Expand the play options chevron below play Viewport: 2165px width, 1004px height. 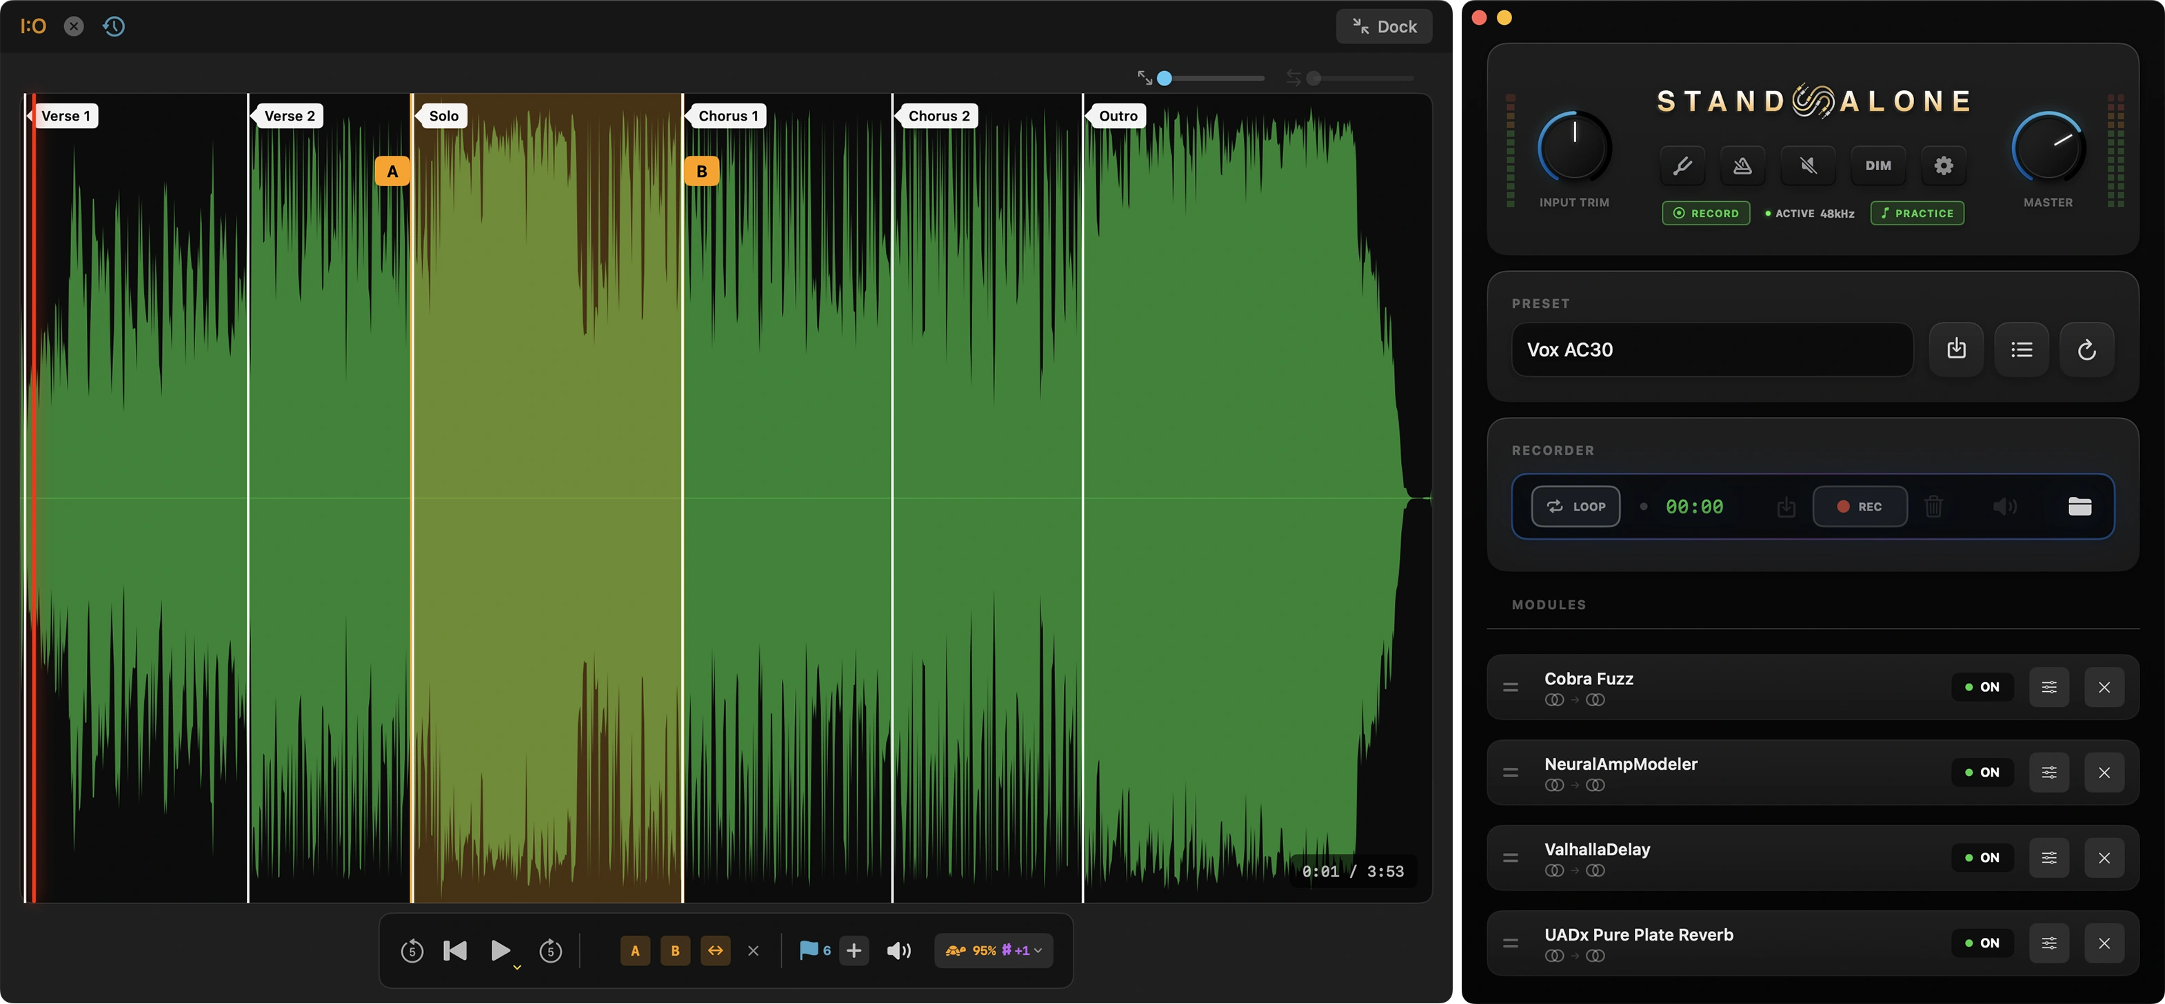[517, 968]
